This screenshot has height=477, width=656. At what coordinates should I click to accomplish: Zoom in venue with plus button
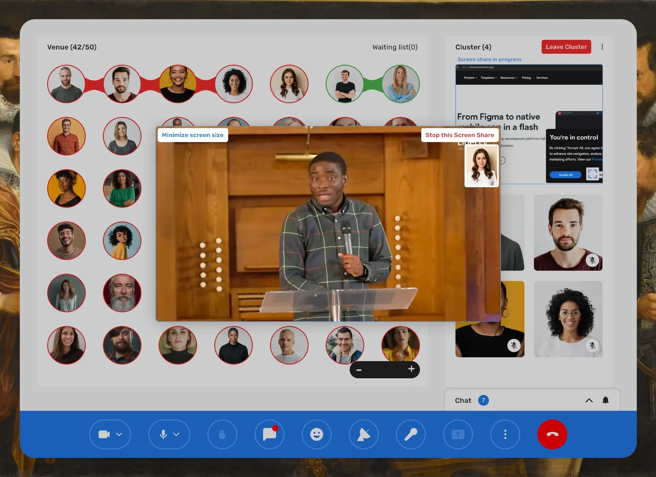[411, 369]
